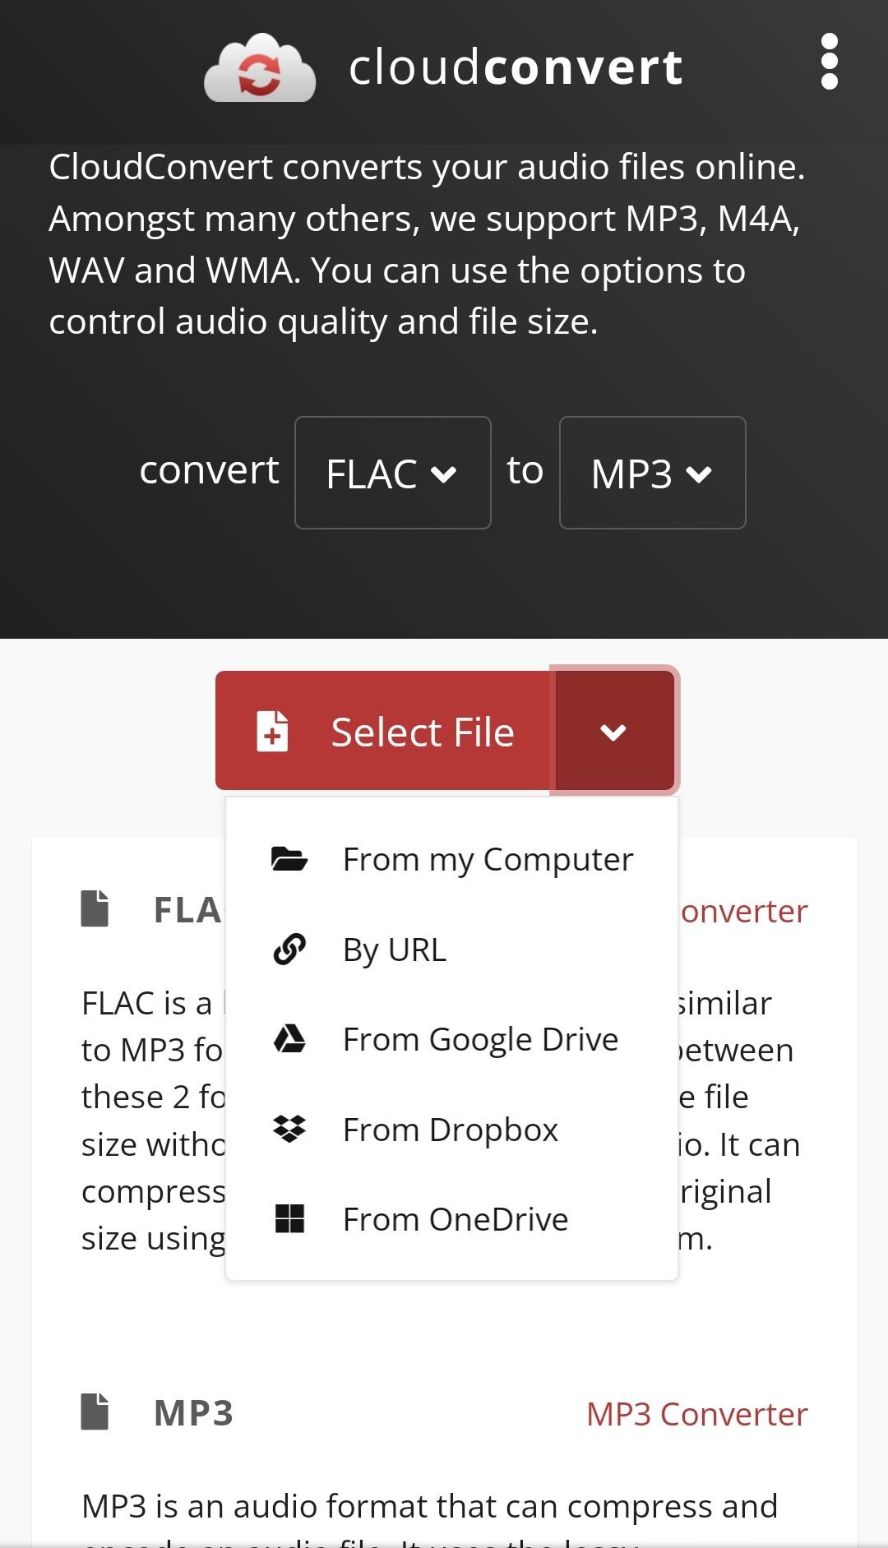Click the file icon next to the FLAC heading

94,907
